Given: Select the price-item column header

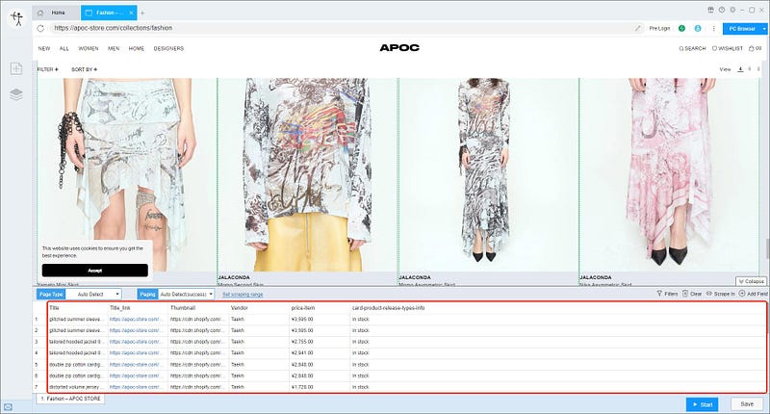Looking at the screenshot, I should point(303,308).
